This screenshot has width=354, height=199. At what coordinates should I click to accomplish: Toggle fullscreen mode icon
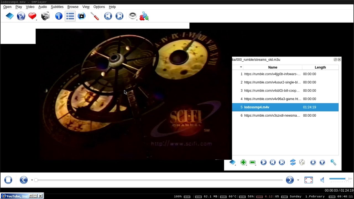tap(309, 180)
